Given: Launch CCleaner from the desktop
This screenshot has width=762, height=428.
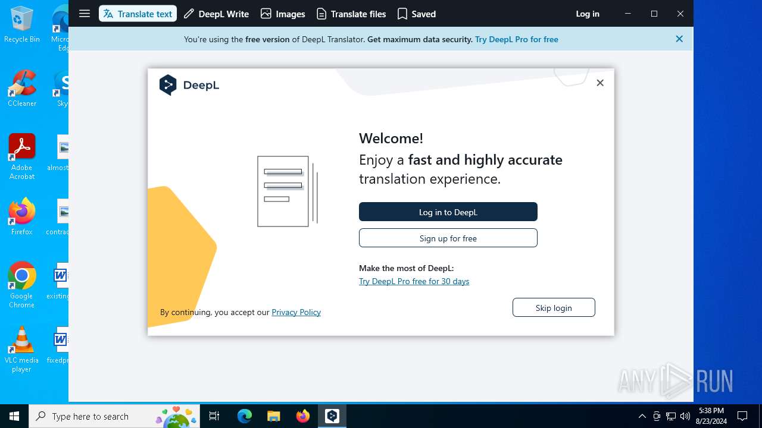Looking at the screenshot, I should pos(22,89).
